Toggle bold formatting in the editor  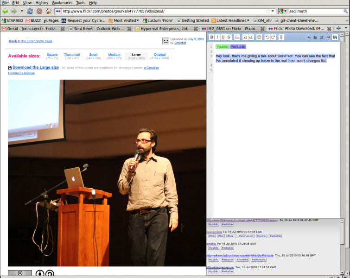pos(211,37)
